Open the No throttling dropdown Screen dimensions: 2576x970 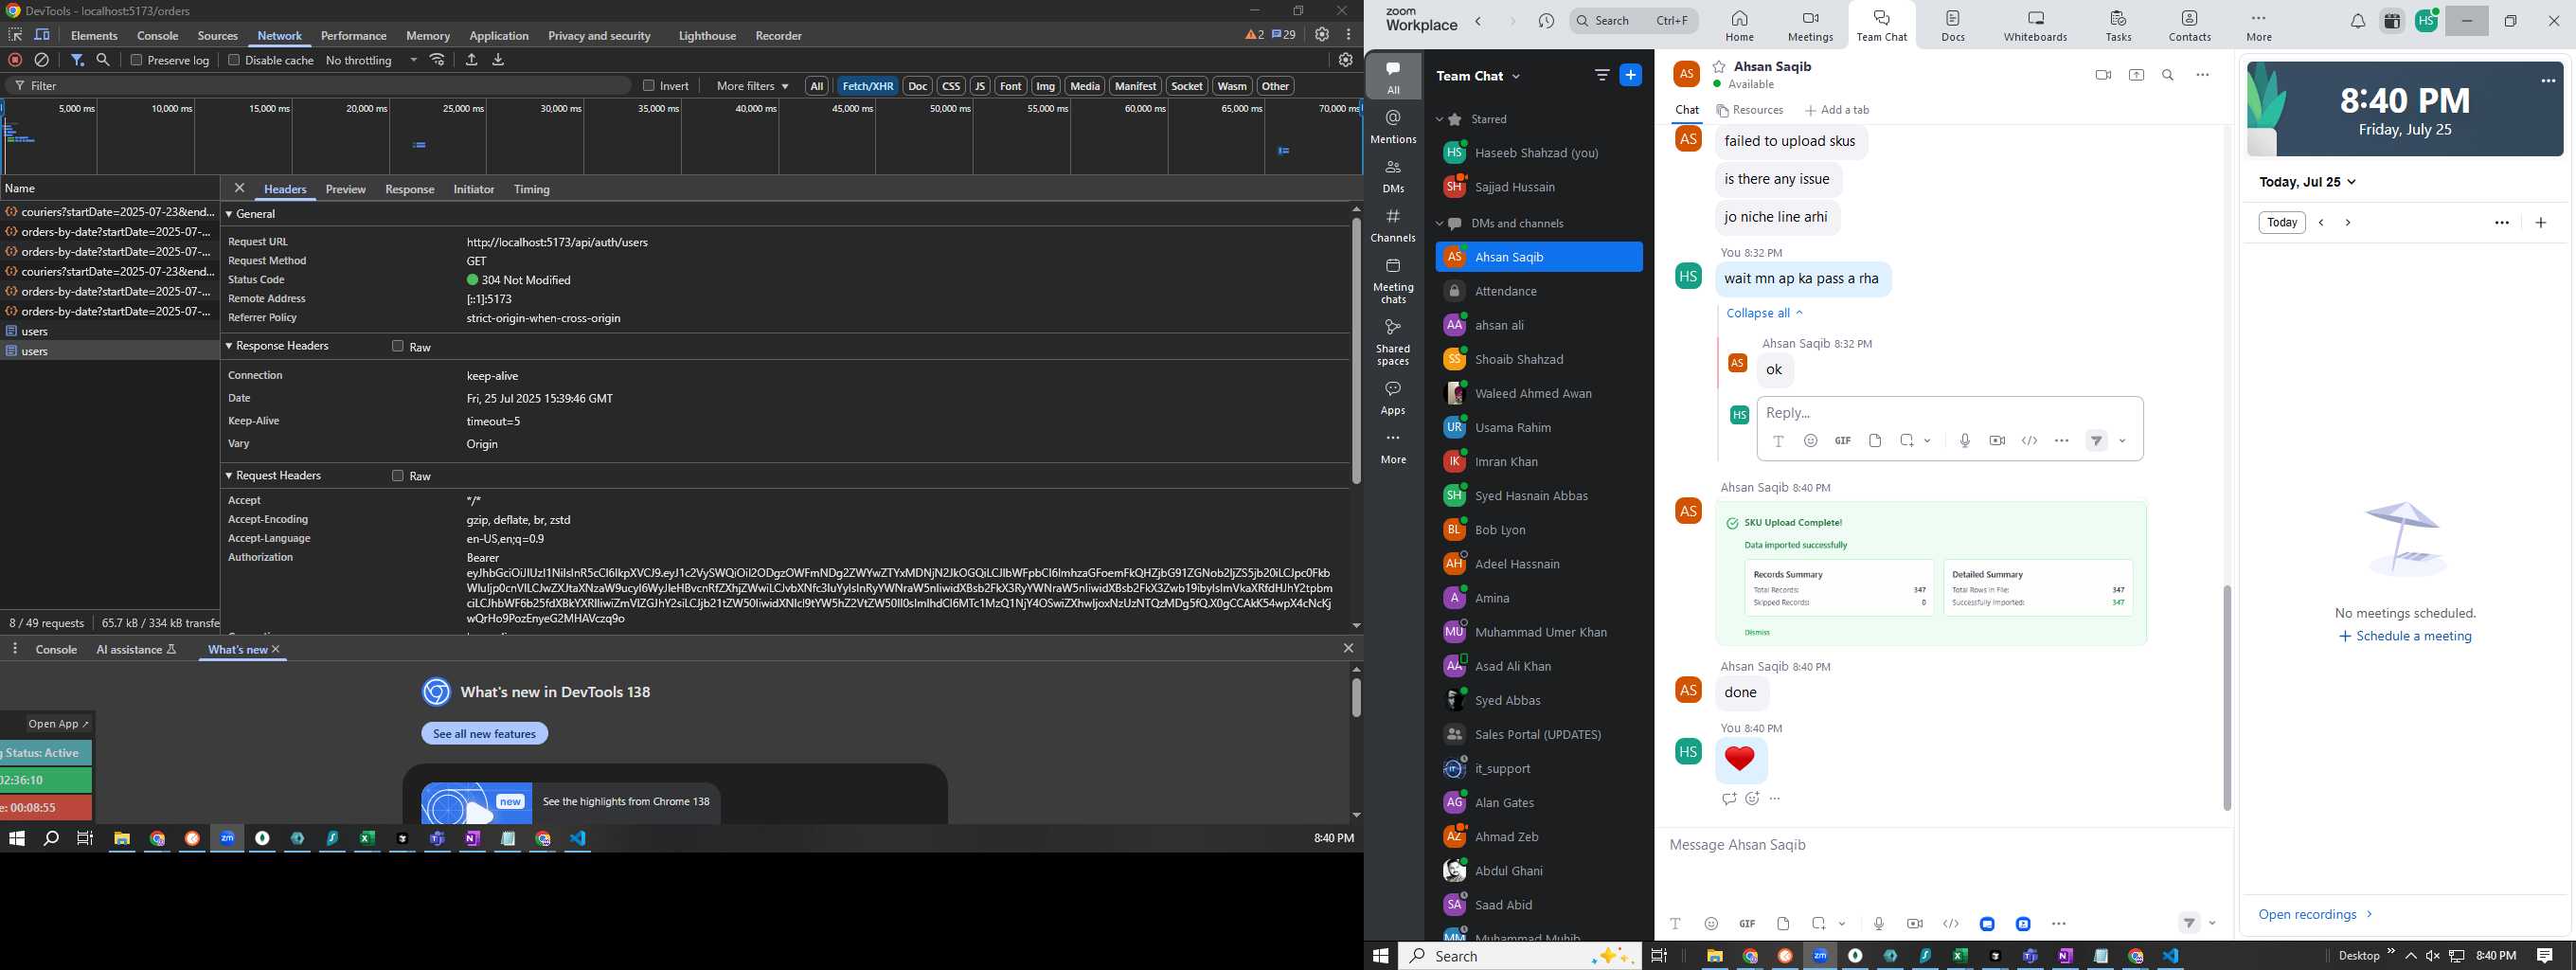coord(372,60)
